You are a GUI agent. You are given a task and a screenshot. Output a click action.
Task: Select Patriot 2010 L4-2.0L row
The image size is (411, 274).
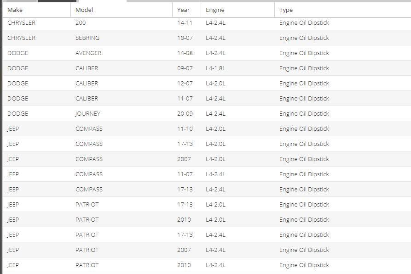click(x=207, y=220)
